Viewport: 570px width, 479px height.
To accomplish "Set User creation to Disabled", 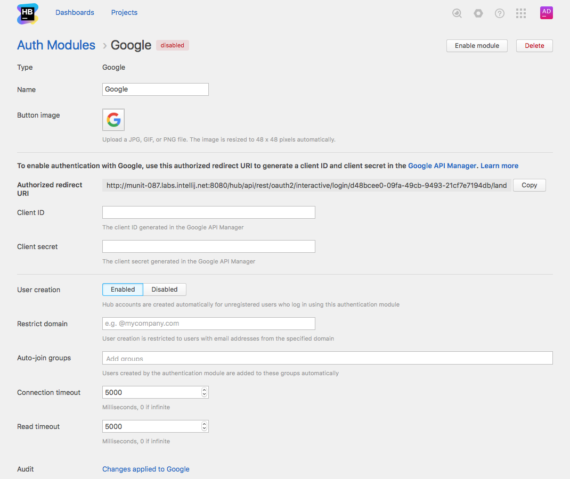I will (x=165, y=290).
